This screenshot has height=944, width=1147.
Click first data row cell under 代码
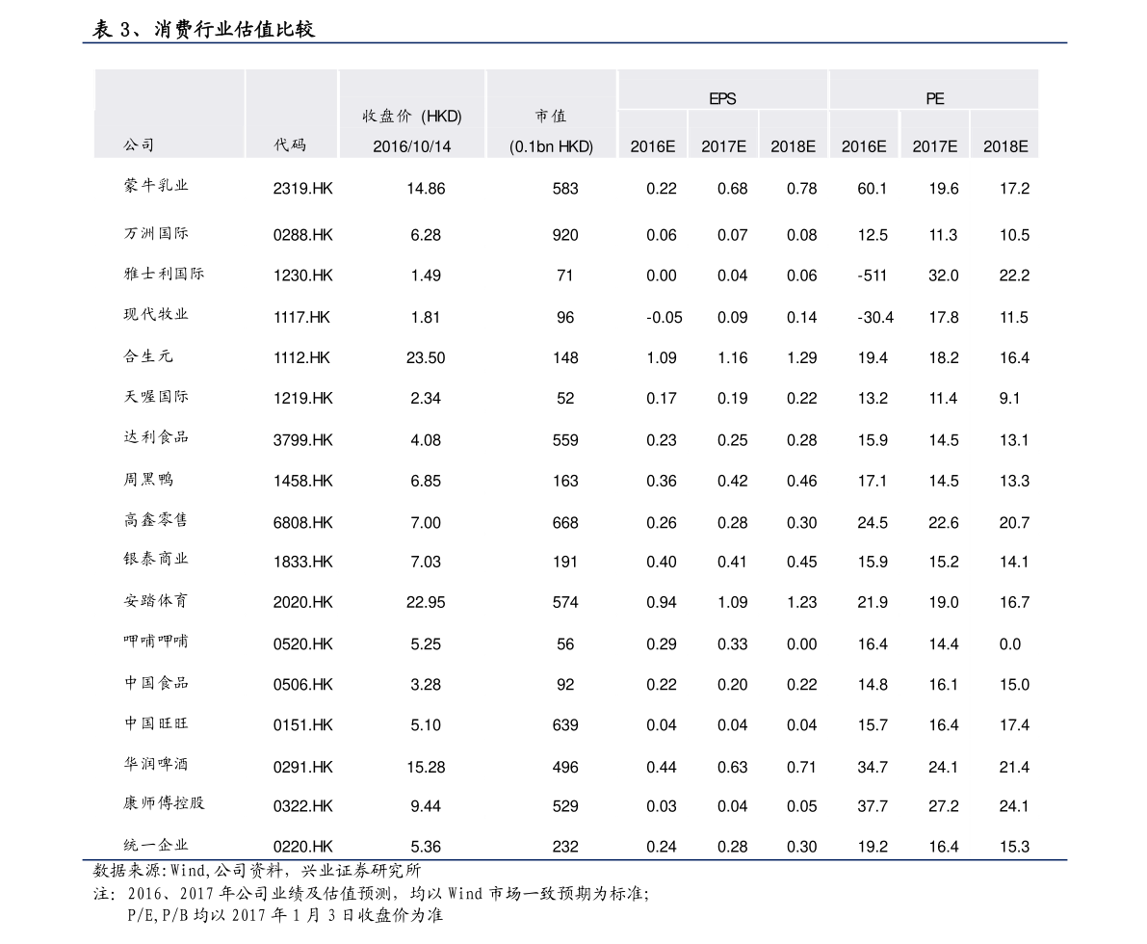pyautogui.click(x=291, y=179)
